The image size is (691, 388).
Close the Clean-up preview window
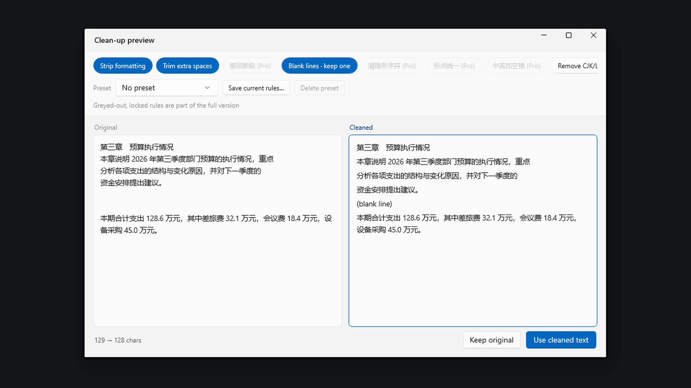point(593,35)
